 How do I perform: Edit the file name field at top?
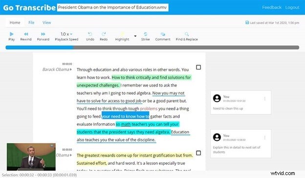(112, 7)
